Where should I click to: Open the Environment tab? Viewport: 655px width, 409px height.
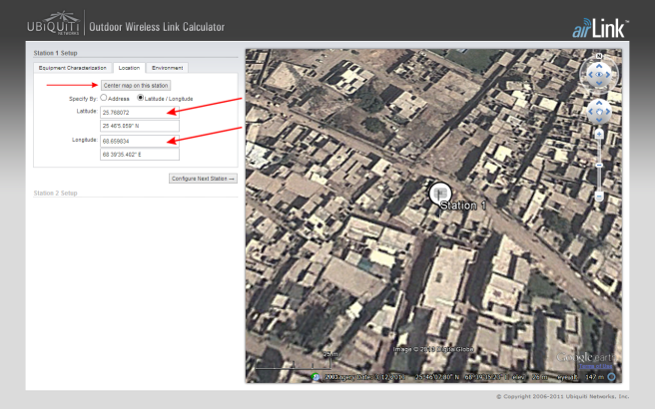pyautogui.click(x=167, y=68)
